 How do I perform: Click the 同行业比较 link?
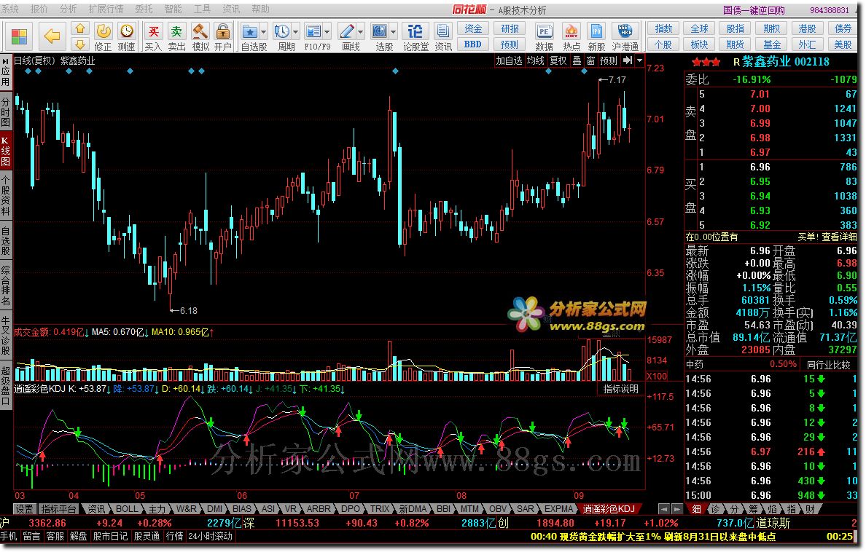tap(828, 365)
